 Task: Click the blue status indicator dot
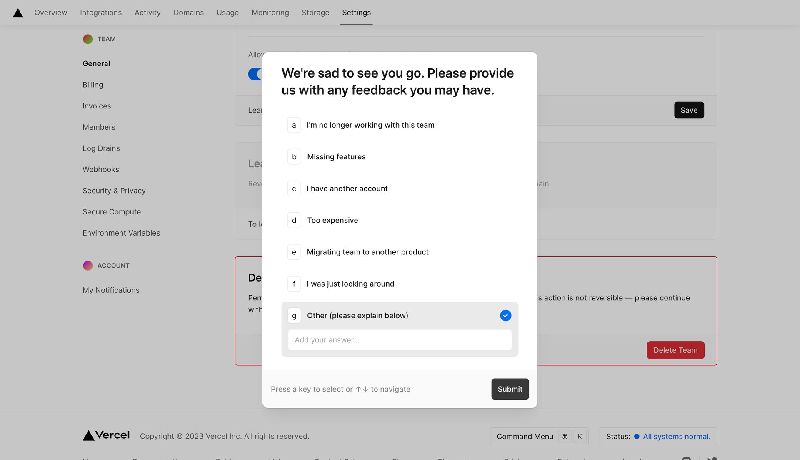tap(636, 437)
